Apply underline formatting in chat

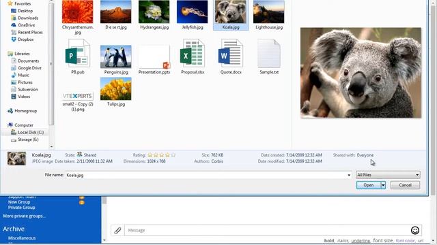361,241
